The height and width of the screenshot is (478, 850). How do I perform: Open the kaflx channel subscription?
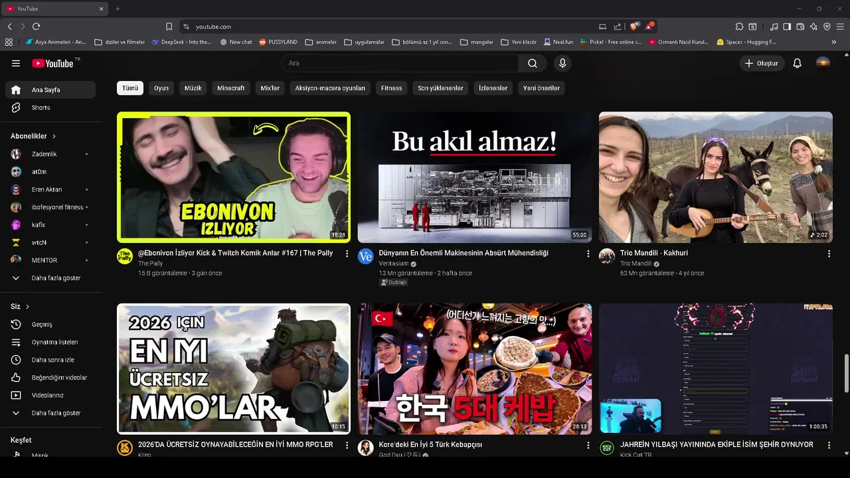pyautogui.click(x=50, y=225)
